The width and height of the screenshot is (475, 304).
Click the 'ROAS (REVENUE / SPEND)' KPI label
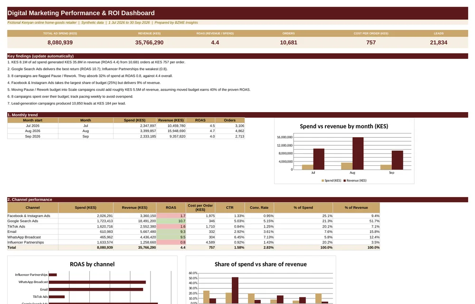(x=215, y=34)
